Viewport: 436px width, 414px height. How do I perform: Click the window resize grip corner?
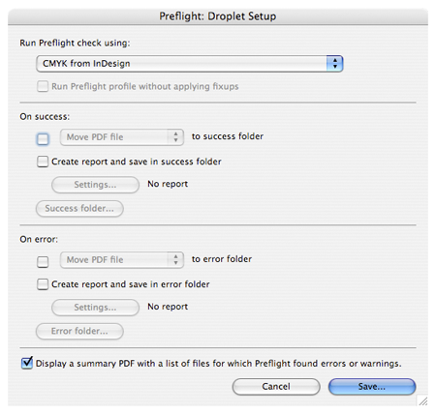point(422,400)
